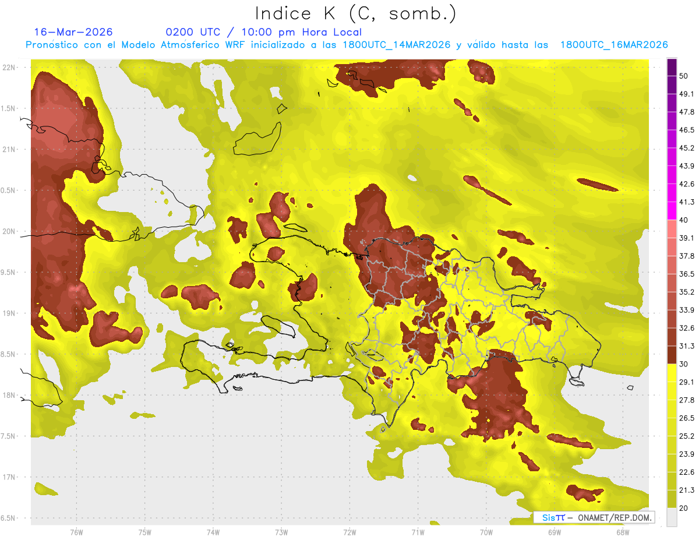Select the 69W longitude label
699x540 pixels.
[555, 532]
